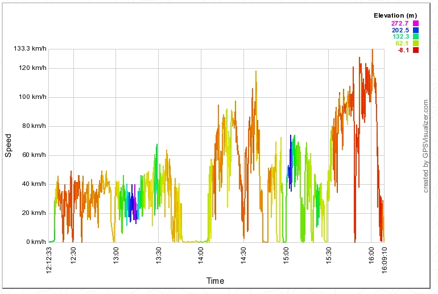Click the red -8.1 elevation swatch
The image size is (438, 294).
click(x=416, y=51)
